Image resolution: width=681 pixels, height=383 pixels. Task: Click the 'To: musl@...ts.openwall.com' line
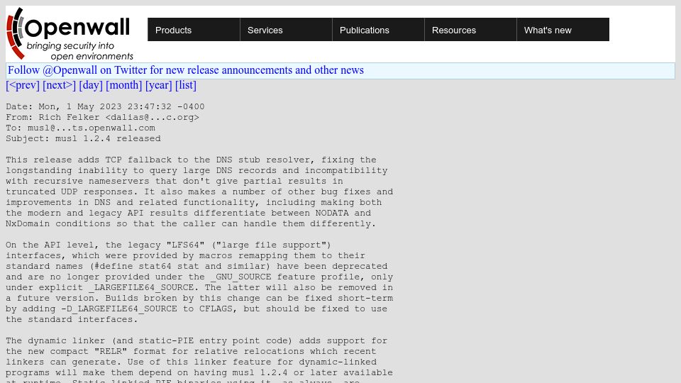coord(80,128)
